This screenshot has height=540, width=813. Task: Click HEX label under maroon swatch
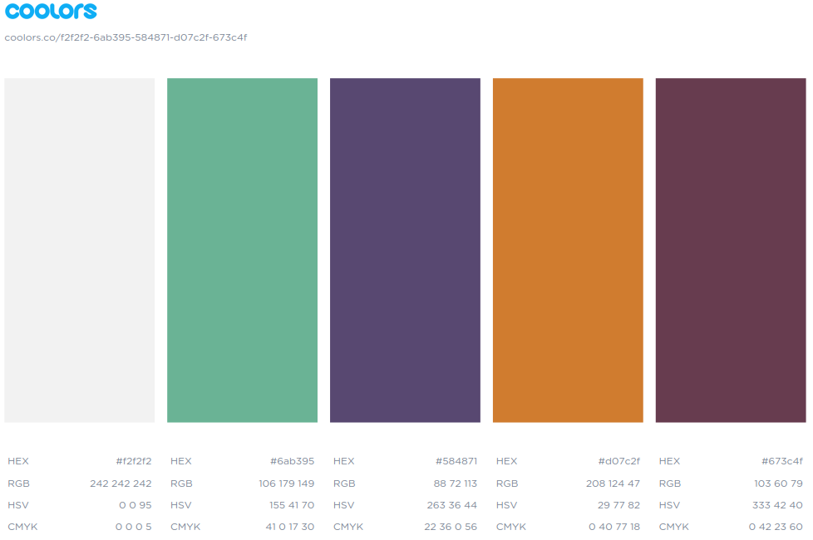tap(669, 461)
